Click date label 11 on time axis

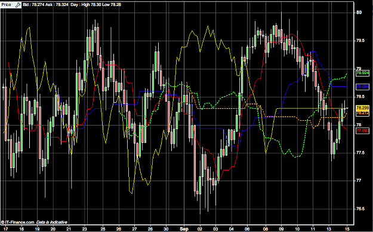point(313,229)
